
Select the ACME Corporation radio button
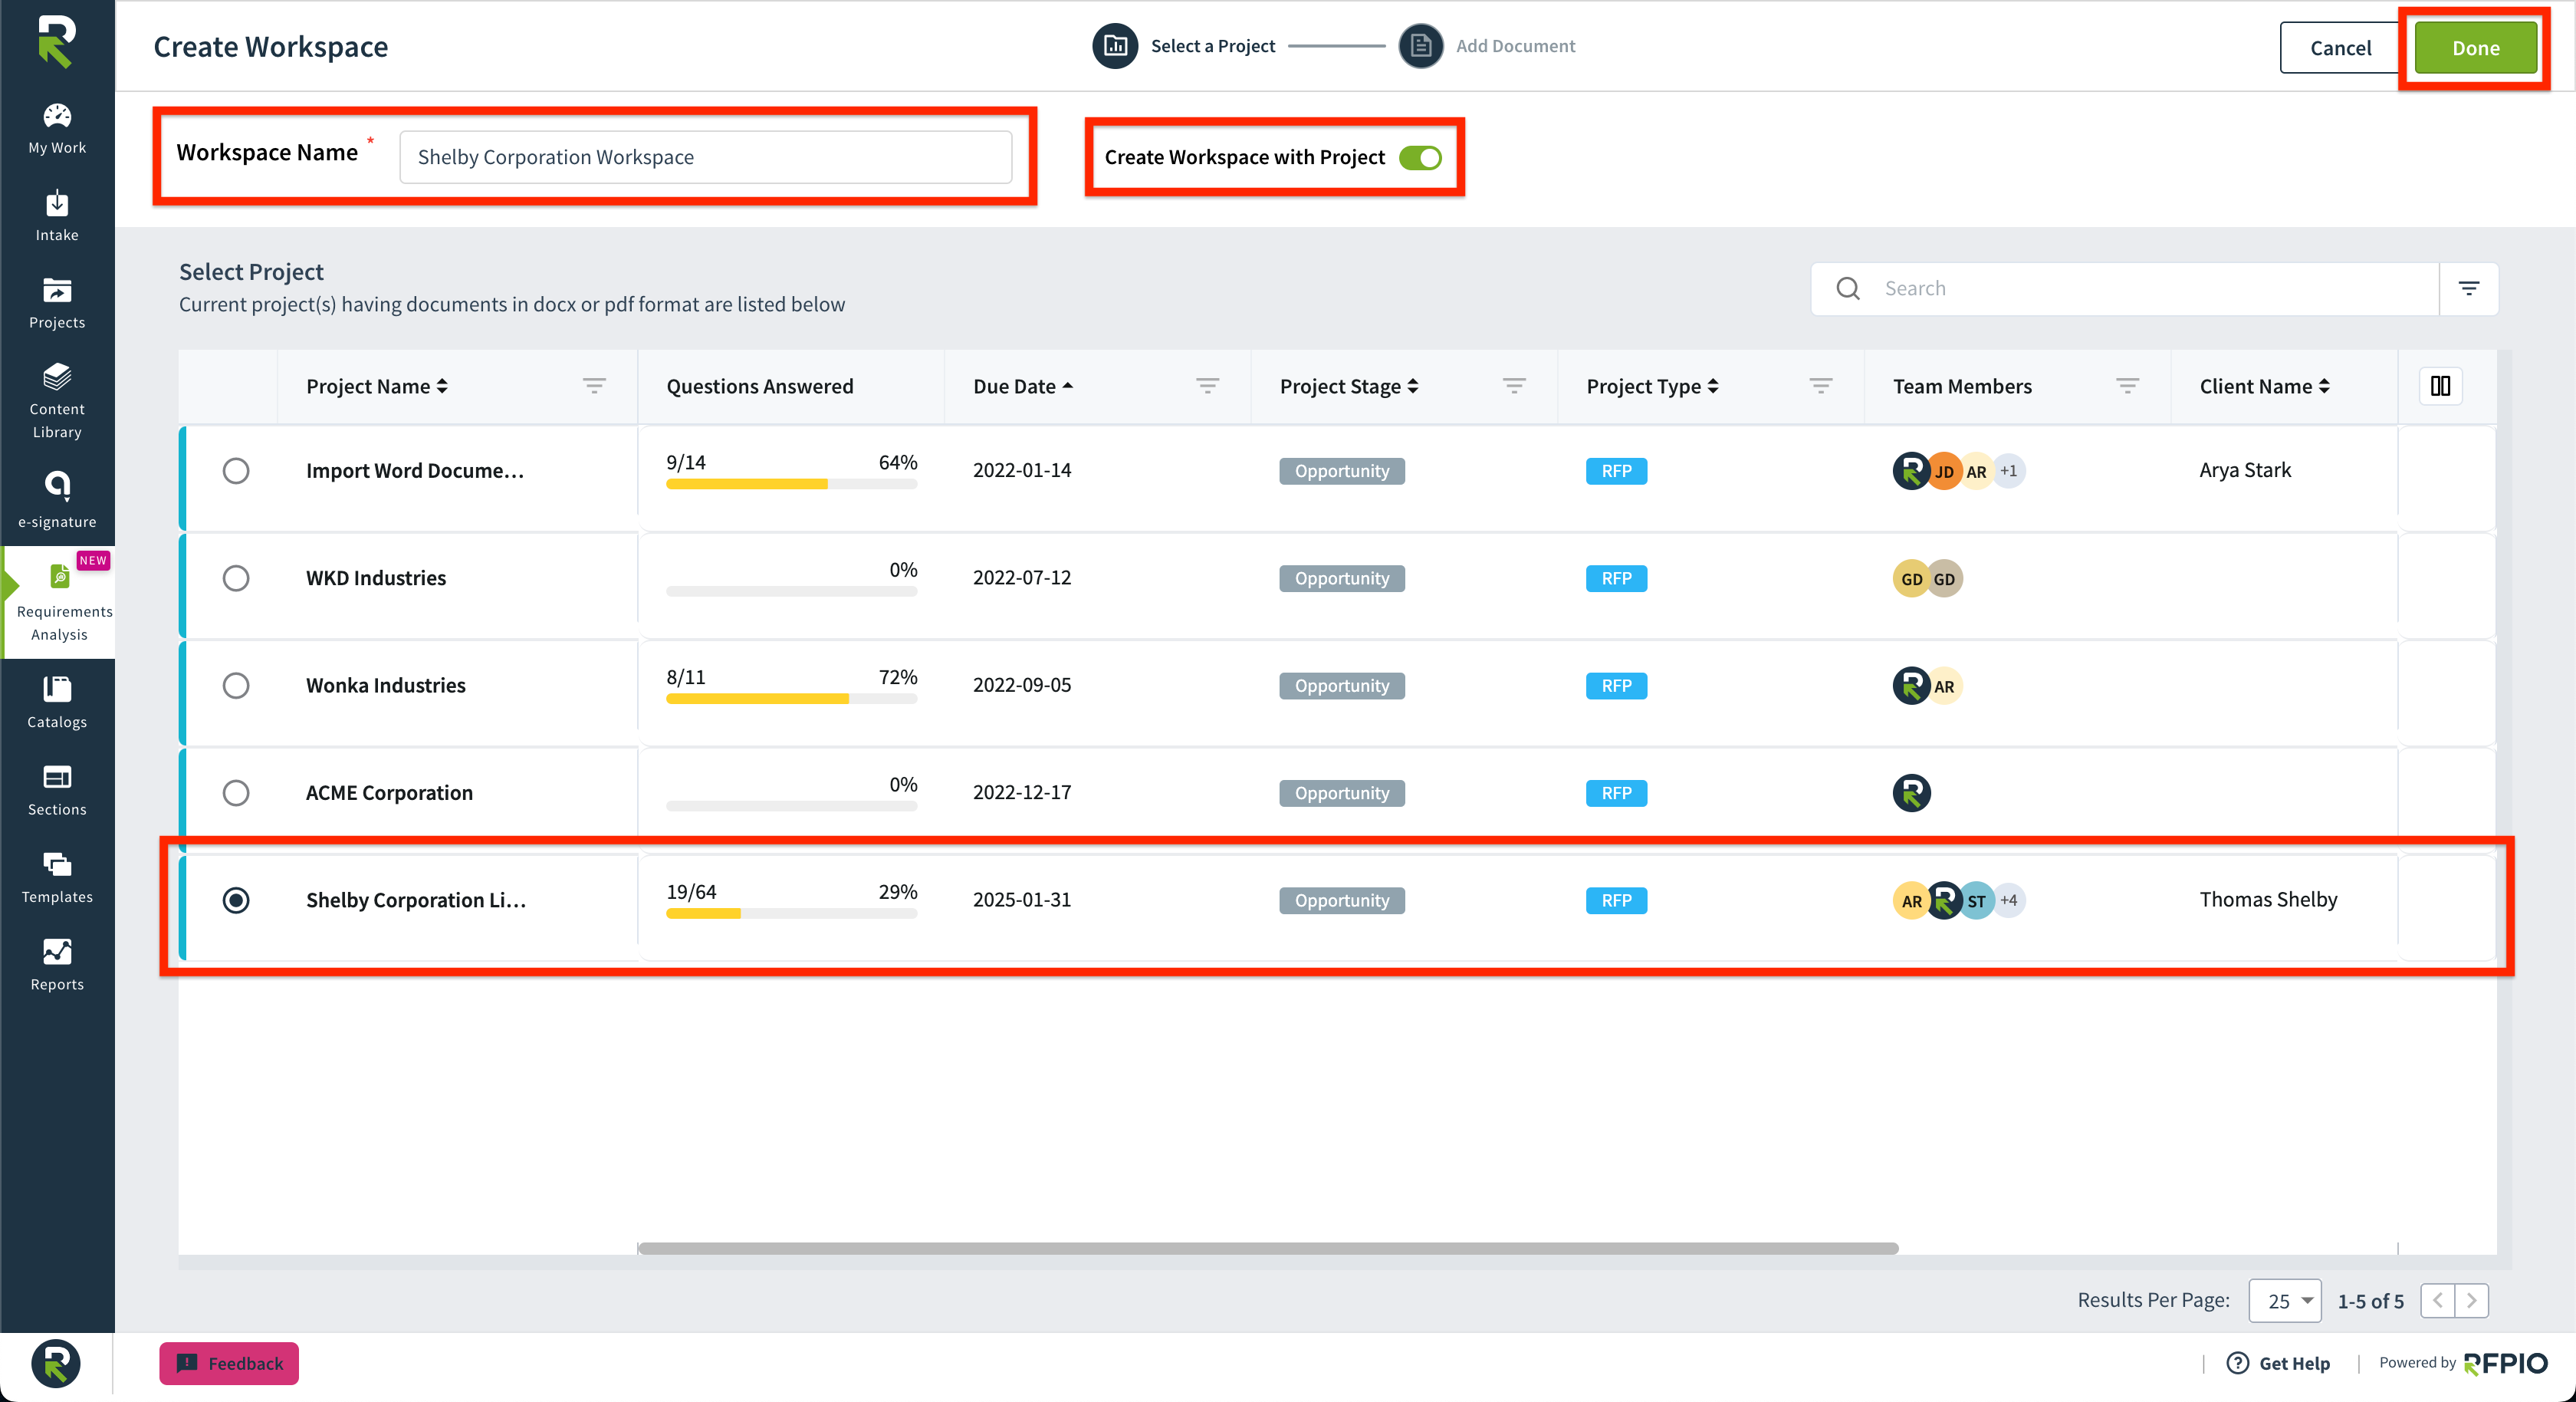point(236,792)
